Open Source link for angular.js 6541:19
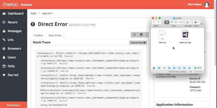This screenshot has width=217, height=108. pyautogui.click(x=63, y=64)
